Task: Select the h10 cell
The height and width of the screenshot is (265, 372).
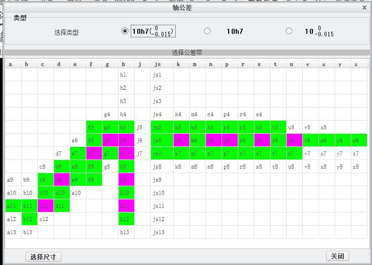Action: click(x=126, y=193)
